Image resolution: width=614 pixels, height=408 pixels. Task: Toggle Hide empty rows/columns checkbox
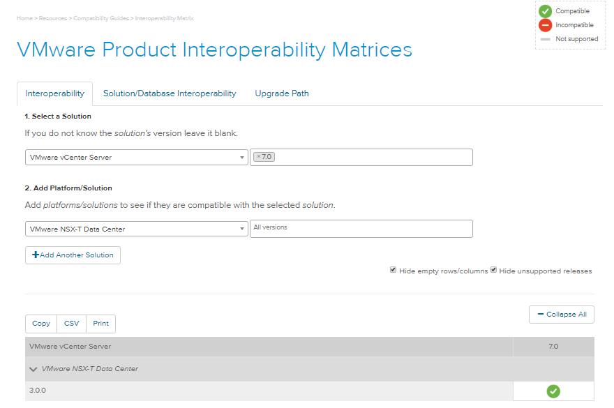tap(393, 270)
